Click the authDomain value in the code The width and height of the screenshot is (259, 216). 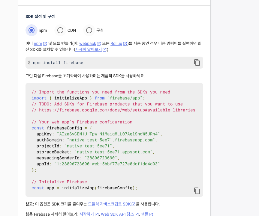click(x=111, y=140)
